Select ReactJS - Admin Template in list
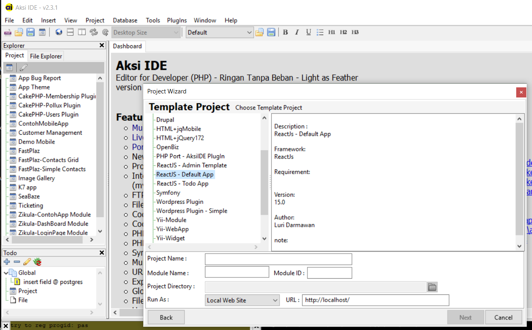 (192, 165)
